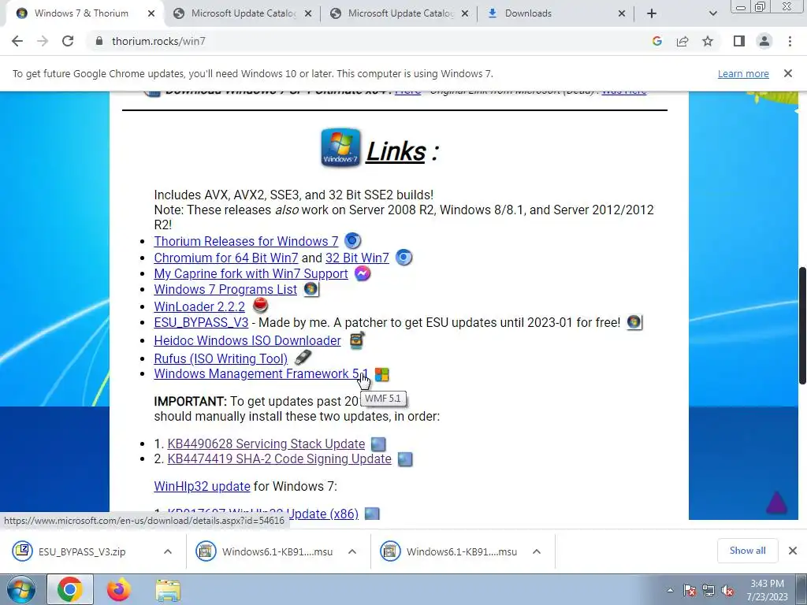The height and width of the screenshot is (605, 807).
Task: Open KB4474419 SHA-2 Code Signing Update
Action: pyautogui.click(x=280, y=458)
